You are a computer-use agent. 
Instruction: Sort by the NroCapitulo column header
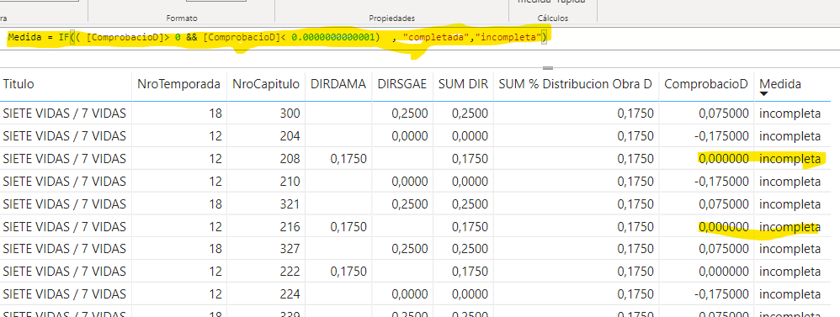266,84
